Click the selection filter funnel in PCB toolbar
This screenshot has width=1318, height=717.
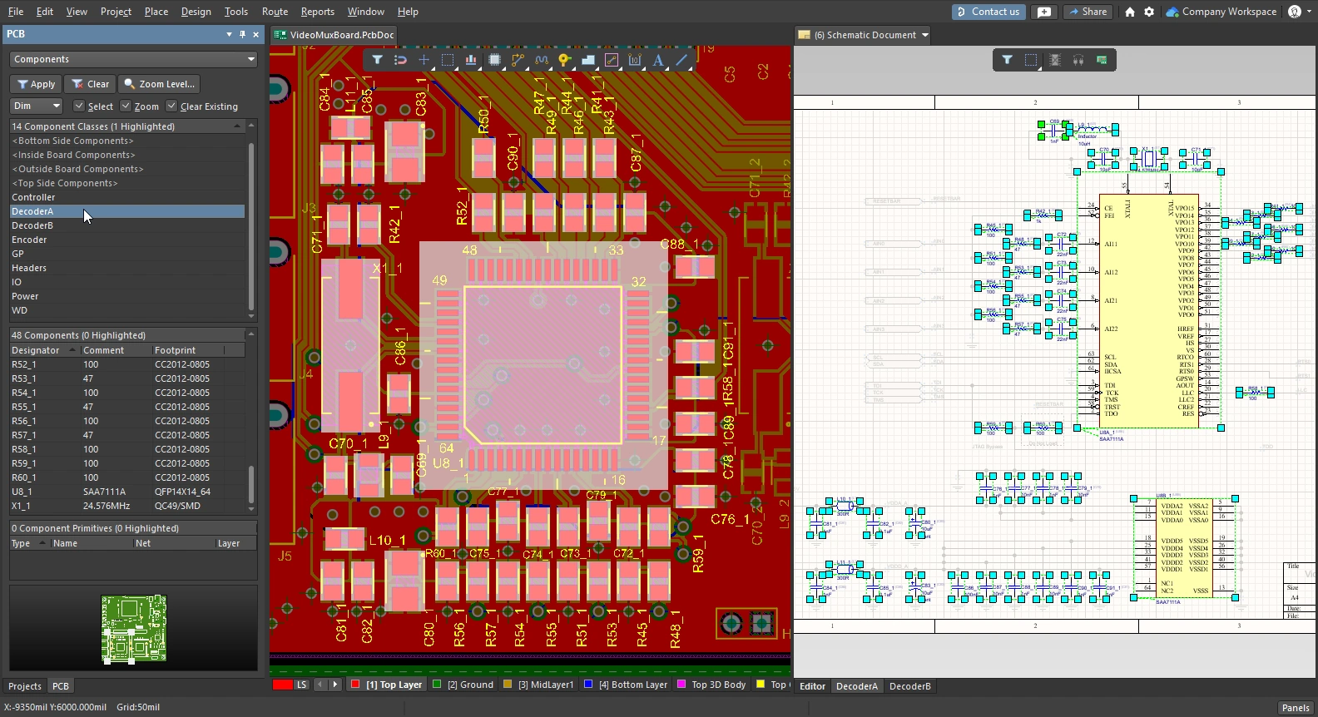coord(377,60)
